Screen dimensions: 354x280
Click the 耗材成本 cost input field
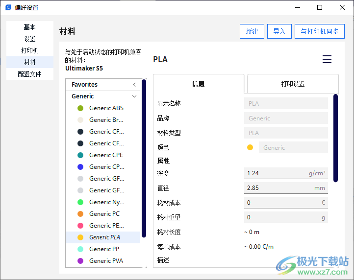point(286,203)
